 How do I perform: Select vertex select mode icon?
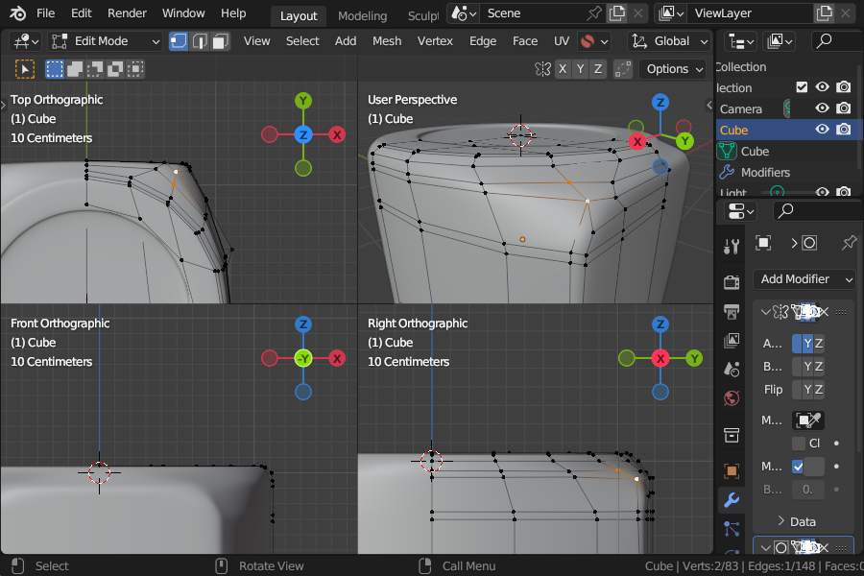pos(178,41)
